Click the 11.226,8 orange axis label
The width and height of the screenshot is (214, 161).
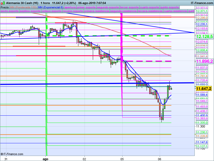click(x=202, y=136)
